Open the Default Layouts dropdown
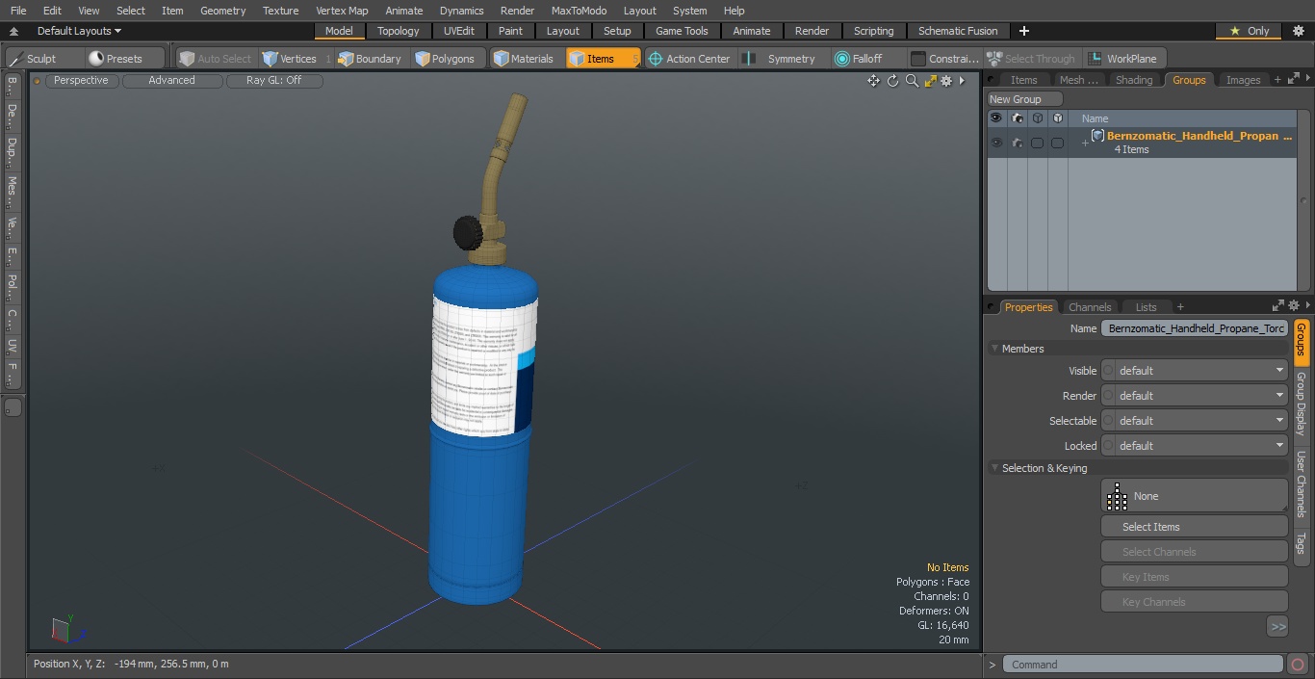 pos(79,31)
